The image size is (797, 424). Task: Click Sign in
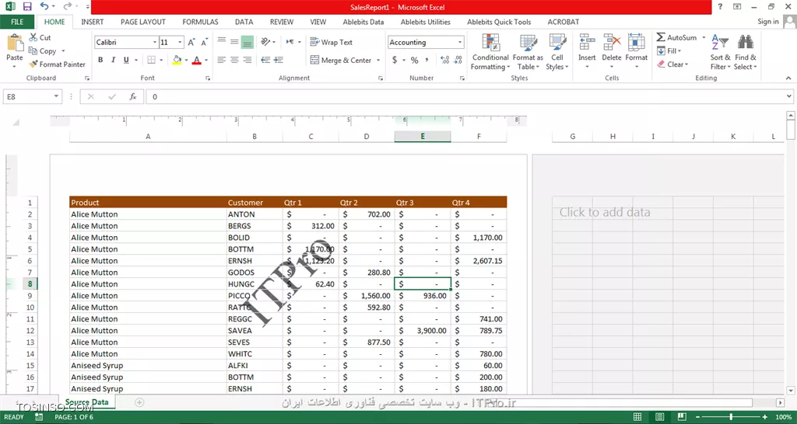point(768,21)
